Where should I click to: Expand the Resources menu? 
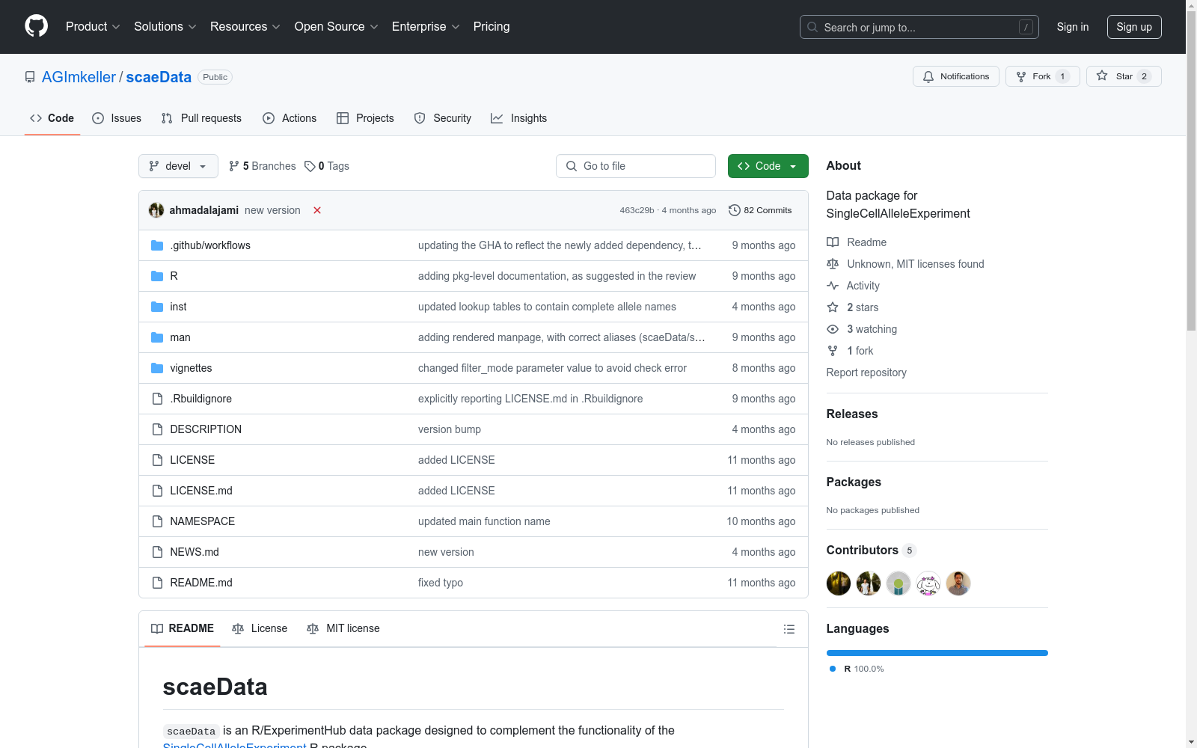coord(245,27)
